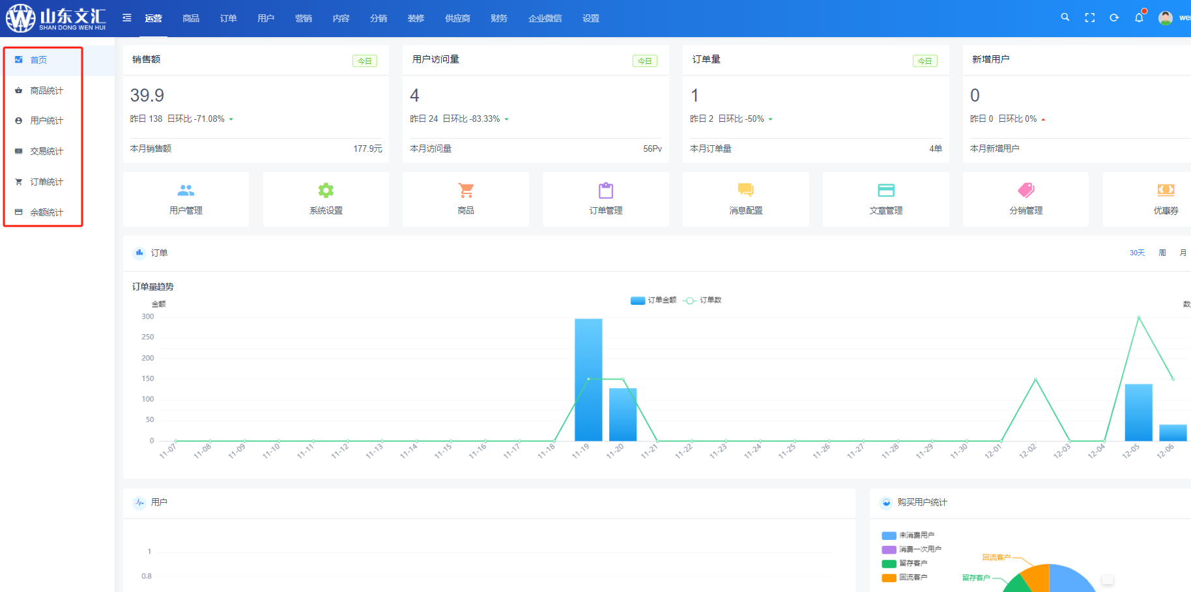The height and width of the screenshot is (592, 1191).
Task: Toggle 未消费用户 pie legend
Action: (x=908, y=535)
